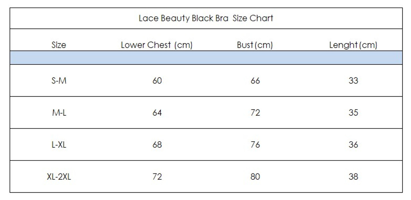The width and height of the screenshot is (411, 200).
Task: Click bust value 80 in XL-2XL row
Action: (x=255, y=177)
